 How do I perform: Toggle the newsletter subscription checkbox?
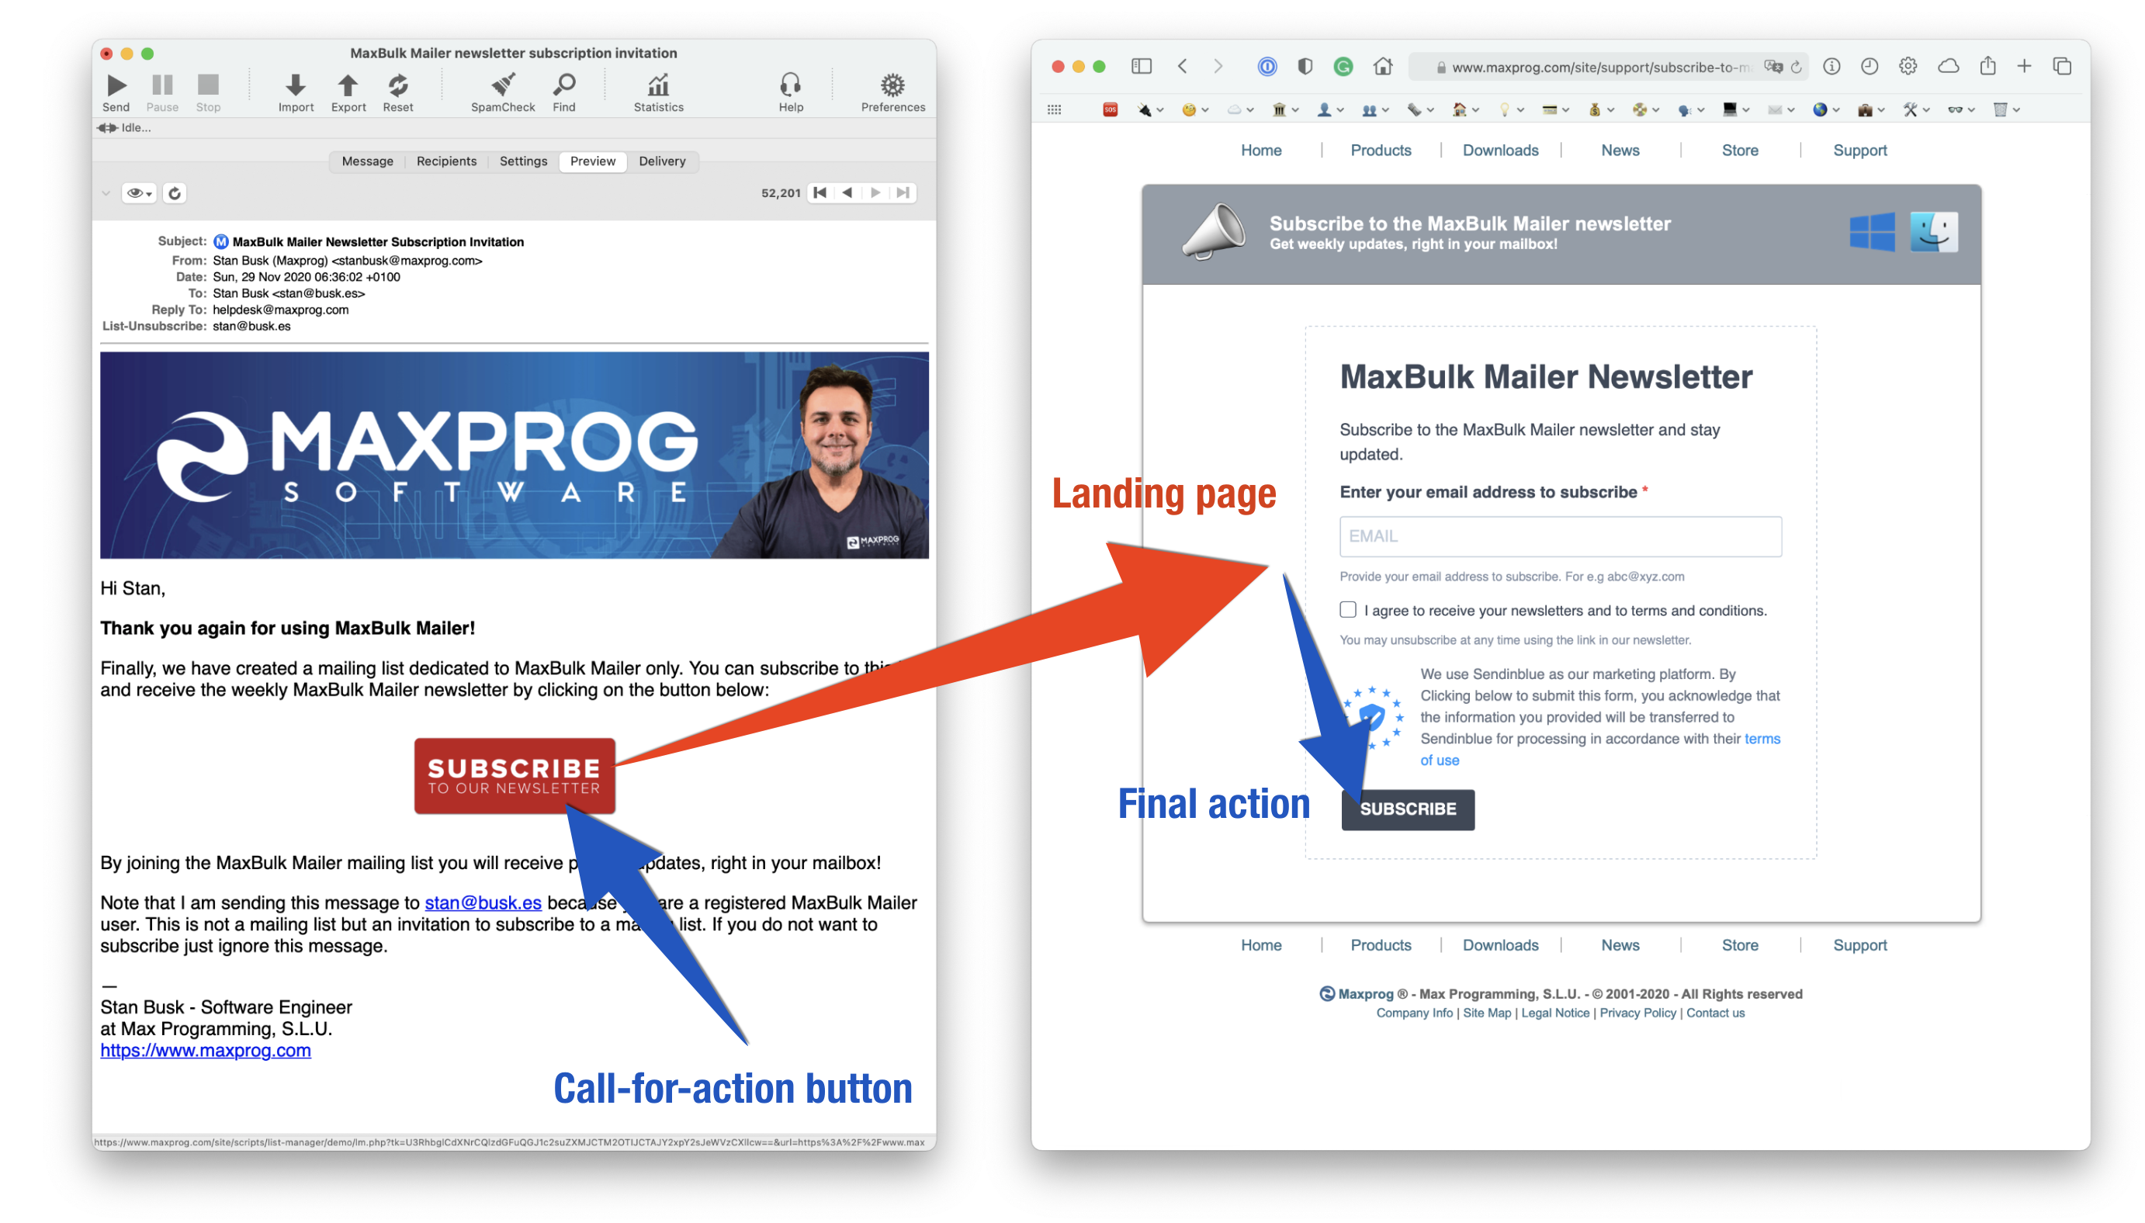(1345, 610)
